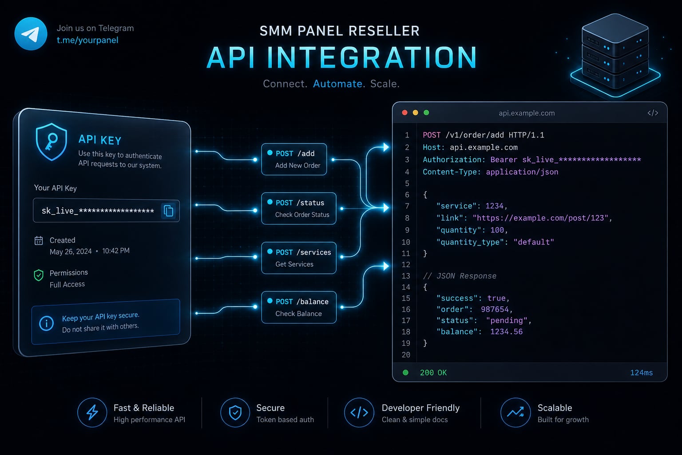682x455 pixels.
Task: Click the blue dot beside POST /services
Action: point(270,251)
